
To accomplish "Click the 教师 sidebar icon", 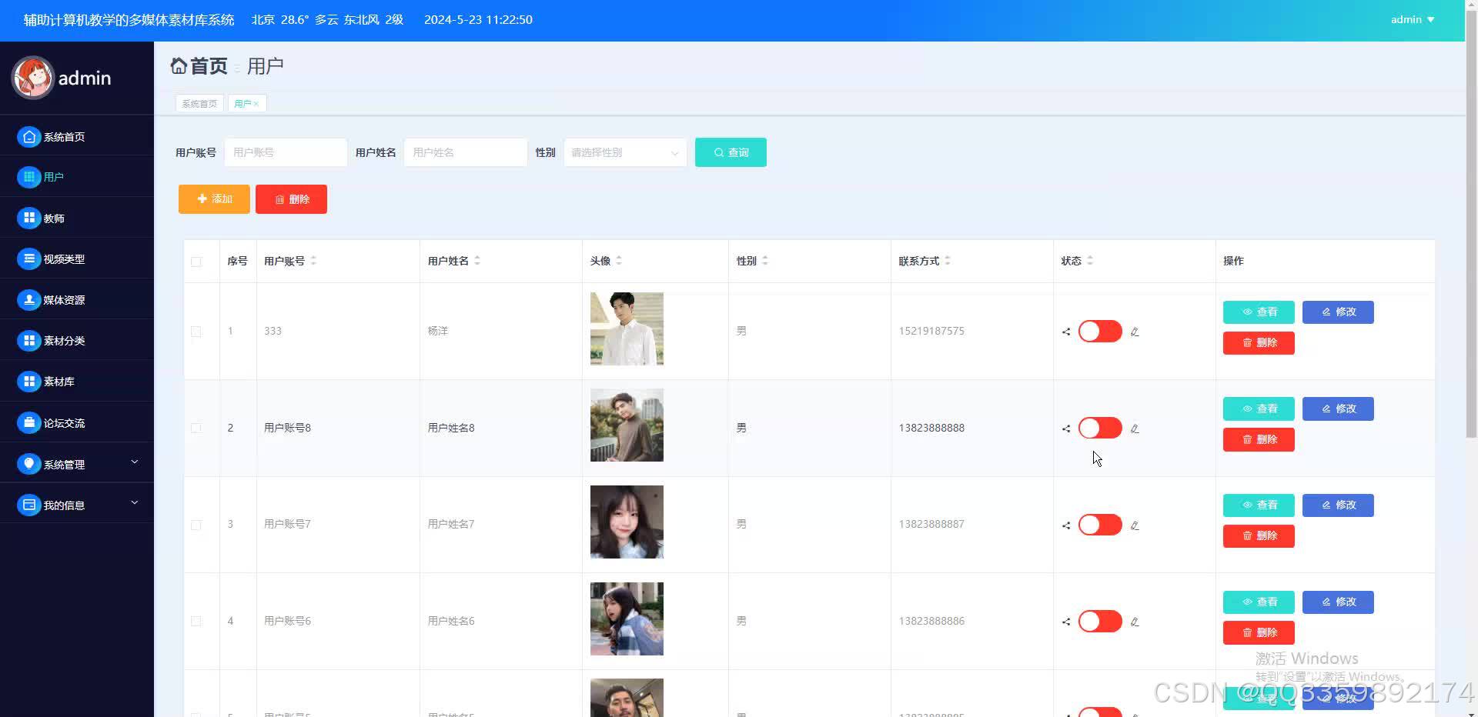I will coord(28,218).
